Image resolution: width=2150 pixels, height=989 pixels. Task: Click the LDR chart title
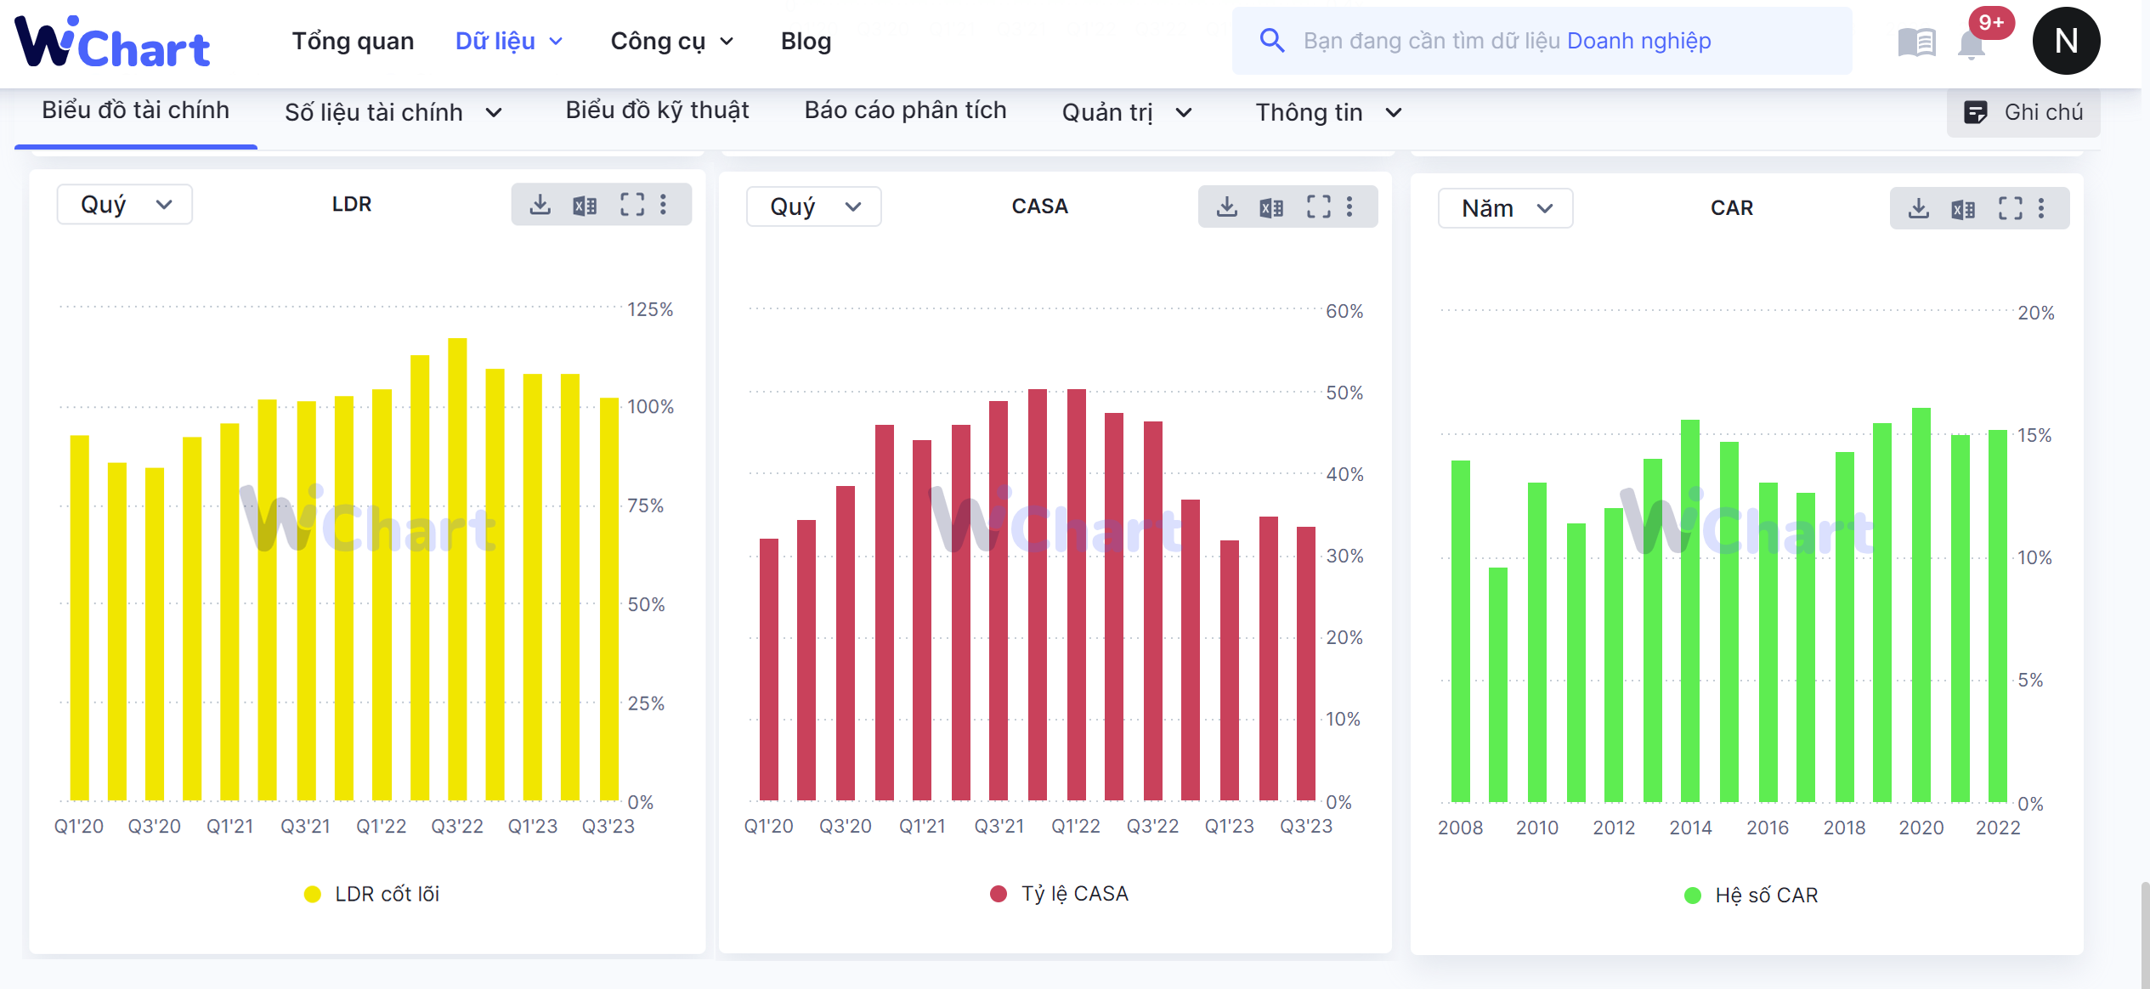pos(351,204)
